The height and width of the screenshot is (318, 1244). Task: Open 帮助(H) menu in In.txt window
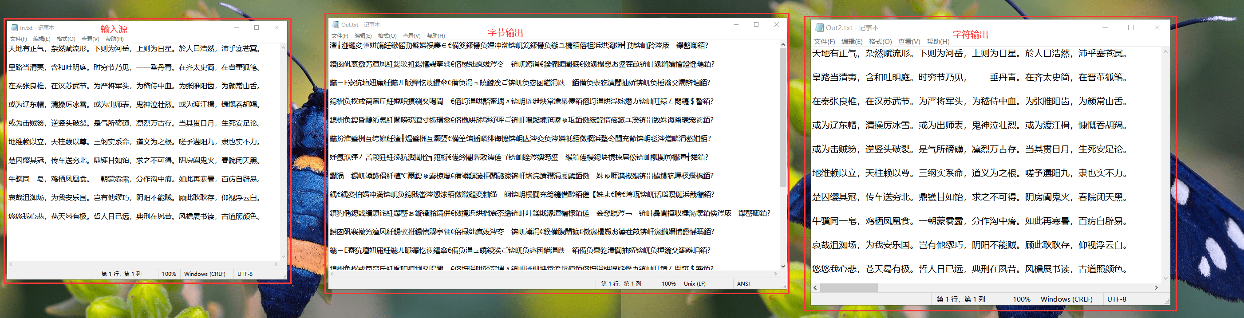(115, 39)
